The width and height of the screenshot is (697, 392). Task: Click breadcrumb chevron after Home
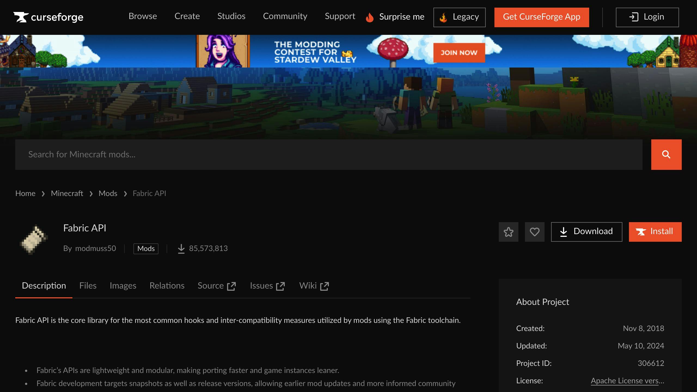[x=43, y=194]
